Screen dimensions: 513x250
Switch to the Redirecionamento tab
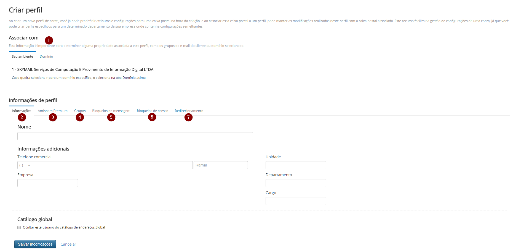tap(189, 111)
